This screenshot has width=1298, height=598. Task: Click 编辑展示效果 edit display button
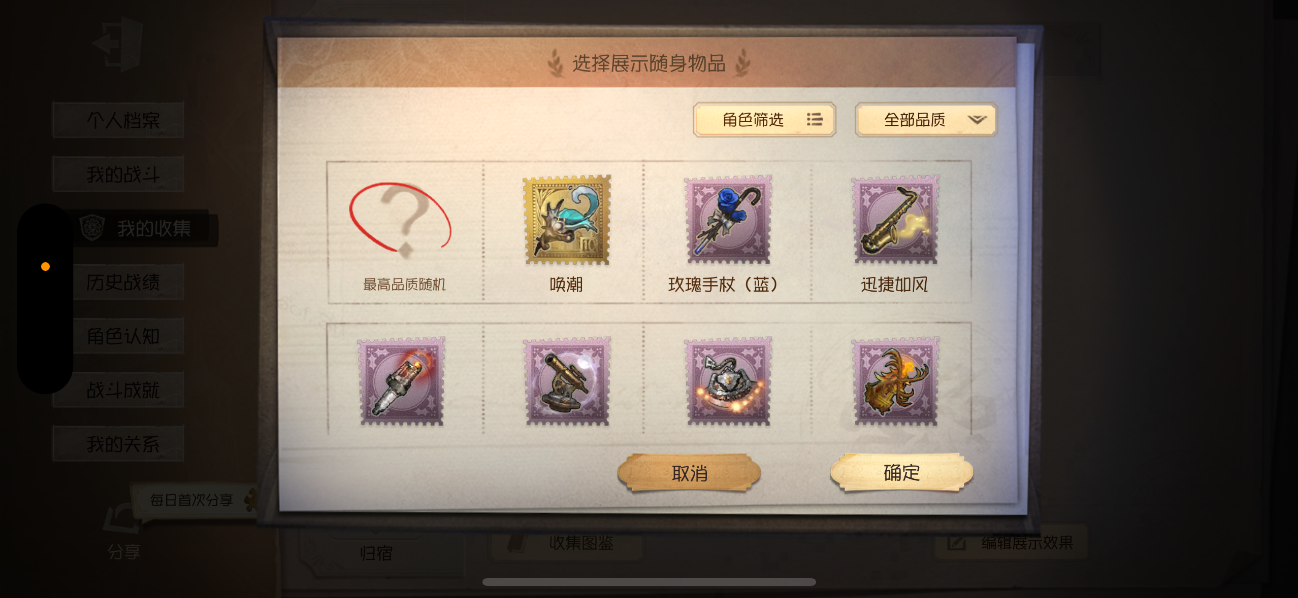pyautogui.click(x=1011, y=543)
